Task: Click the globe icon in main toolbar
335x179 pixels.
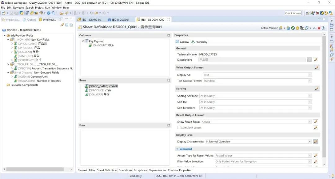Action: pyautogui.click(x=49, y=13)
